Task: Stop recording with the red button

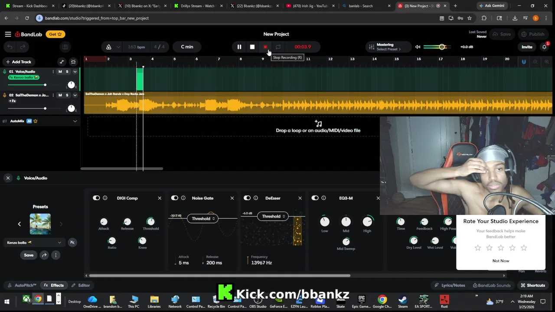Action: [265, 47]
